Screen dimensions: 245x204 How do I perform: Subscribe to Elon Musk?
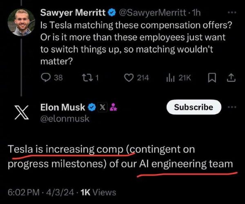(194, 107)
